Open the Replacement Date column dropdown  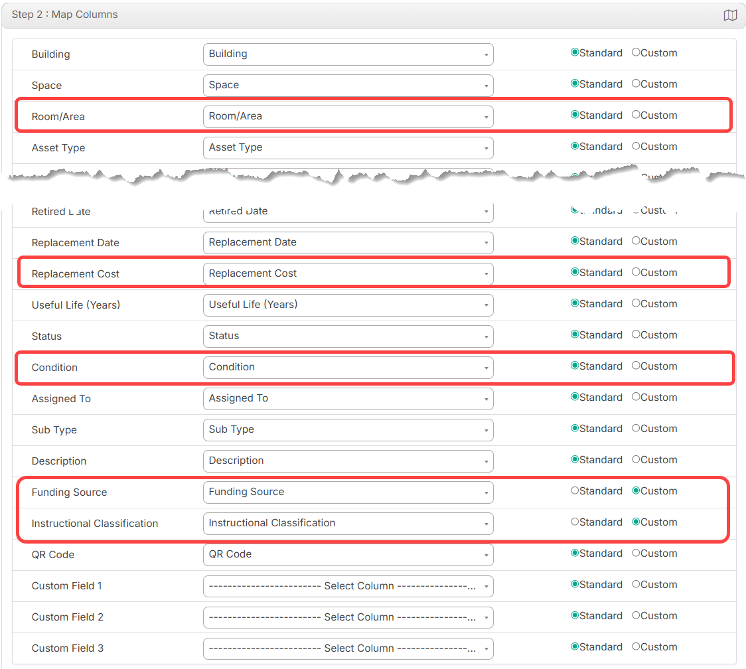pyautogui.click(x=348, y=243)
